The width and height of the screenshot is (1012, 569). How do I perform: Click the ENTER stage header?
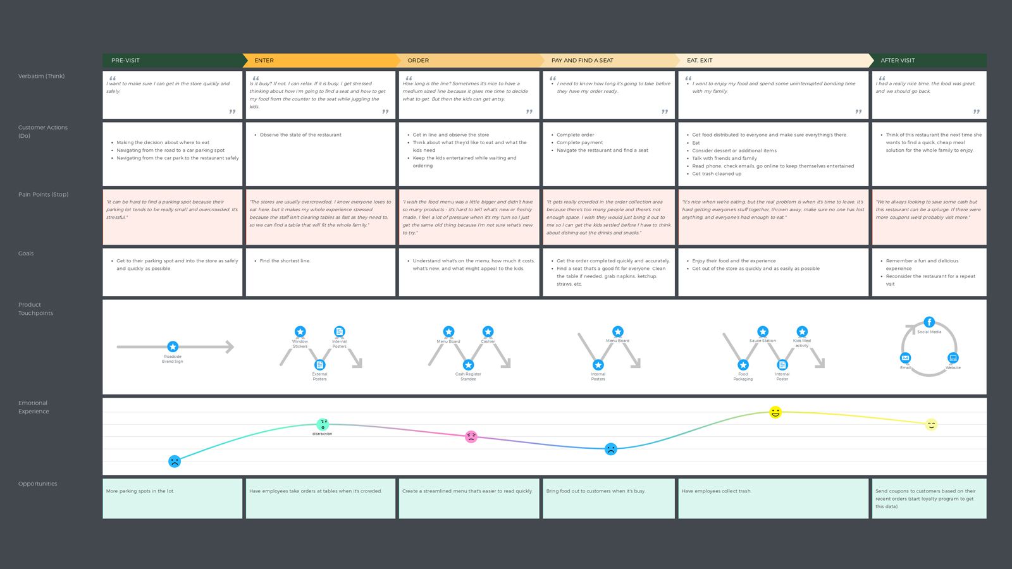tap(321, 61)
